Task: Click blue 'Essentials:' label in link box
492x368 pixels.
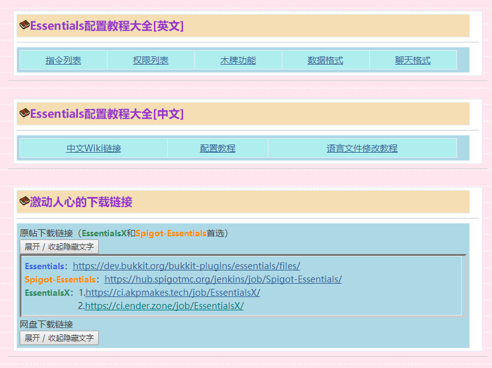Action: (x=46, y=266)
